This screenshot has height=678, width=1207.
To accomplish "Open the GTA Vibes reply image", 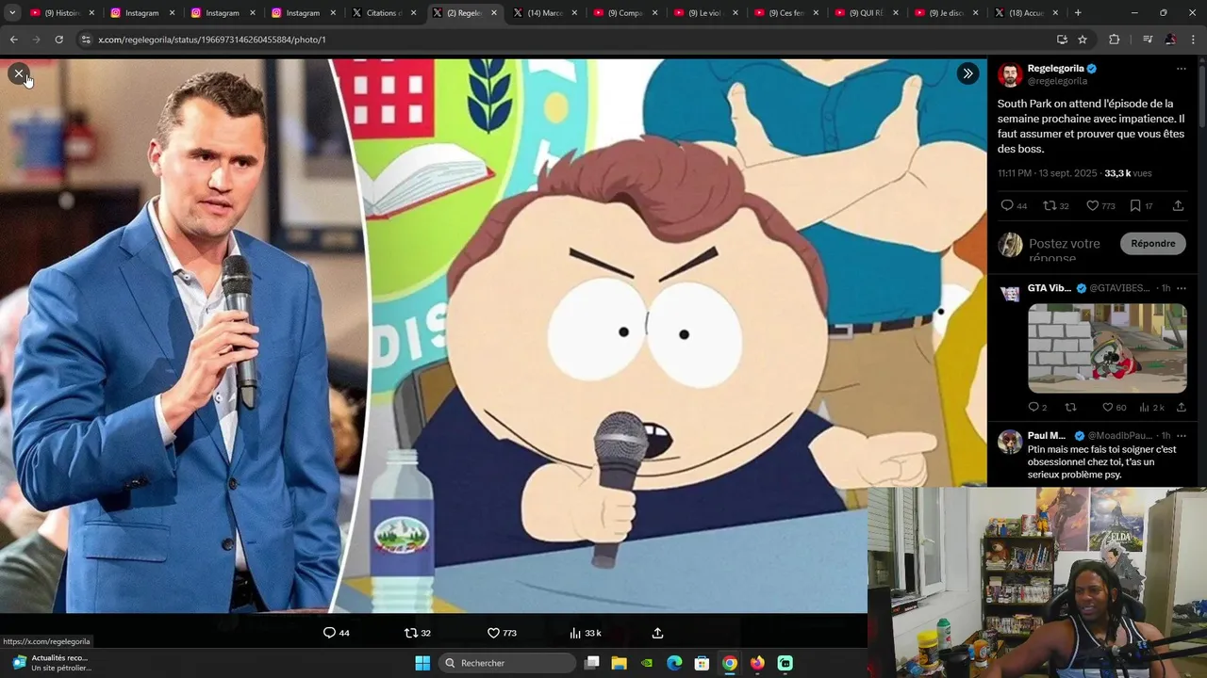I will pyautogui.click(x=1107, y=347).
